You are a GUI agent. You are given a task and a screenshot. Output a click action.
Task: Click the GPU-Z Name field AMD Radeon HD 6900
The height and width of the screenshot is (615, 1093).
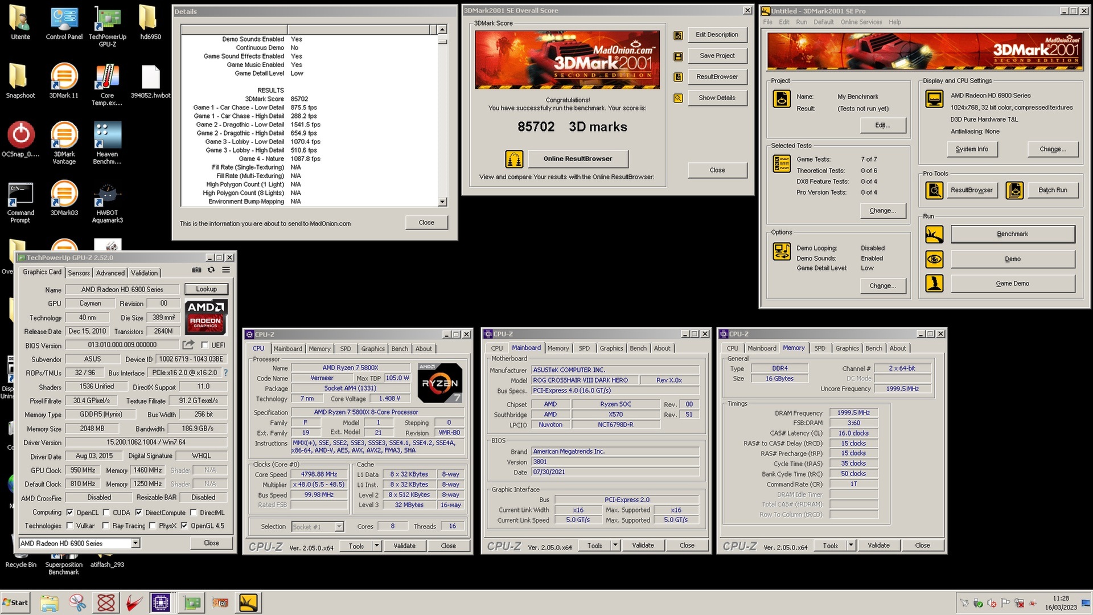click(122, 289)
